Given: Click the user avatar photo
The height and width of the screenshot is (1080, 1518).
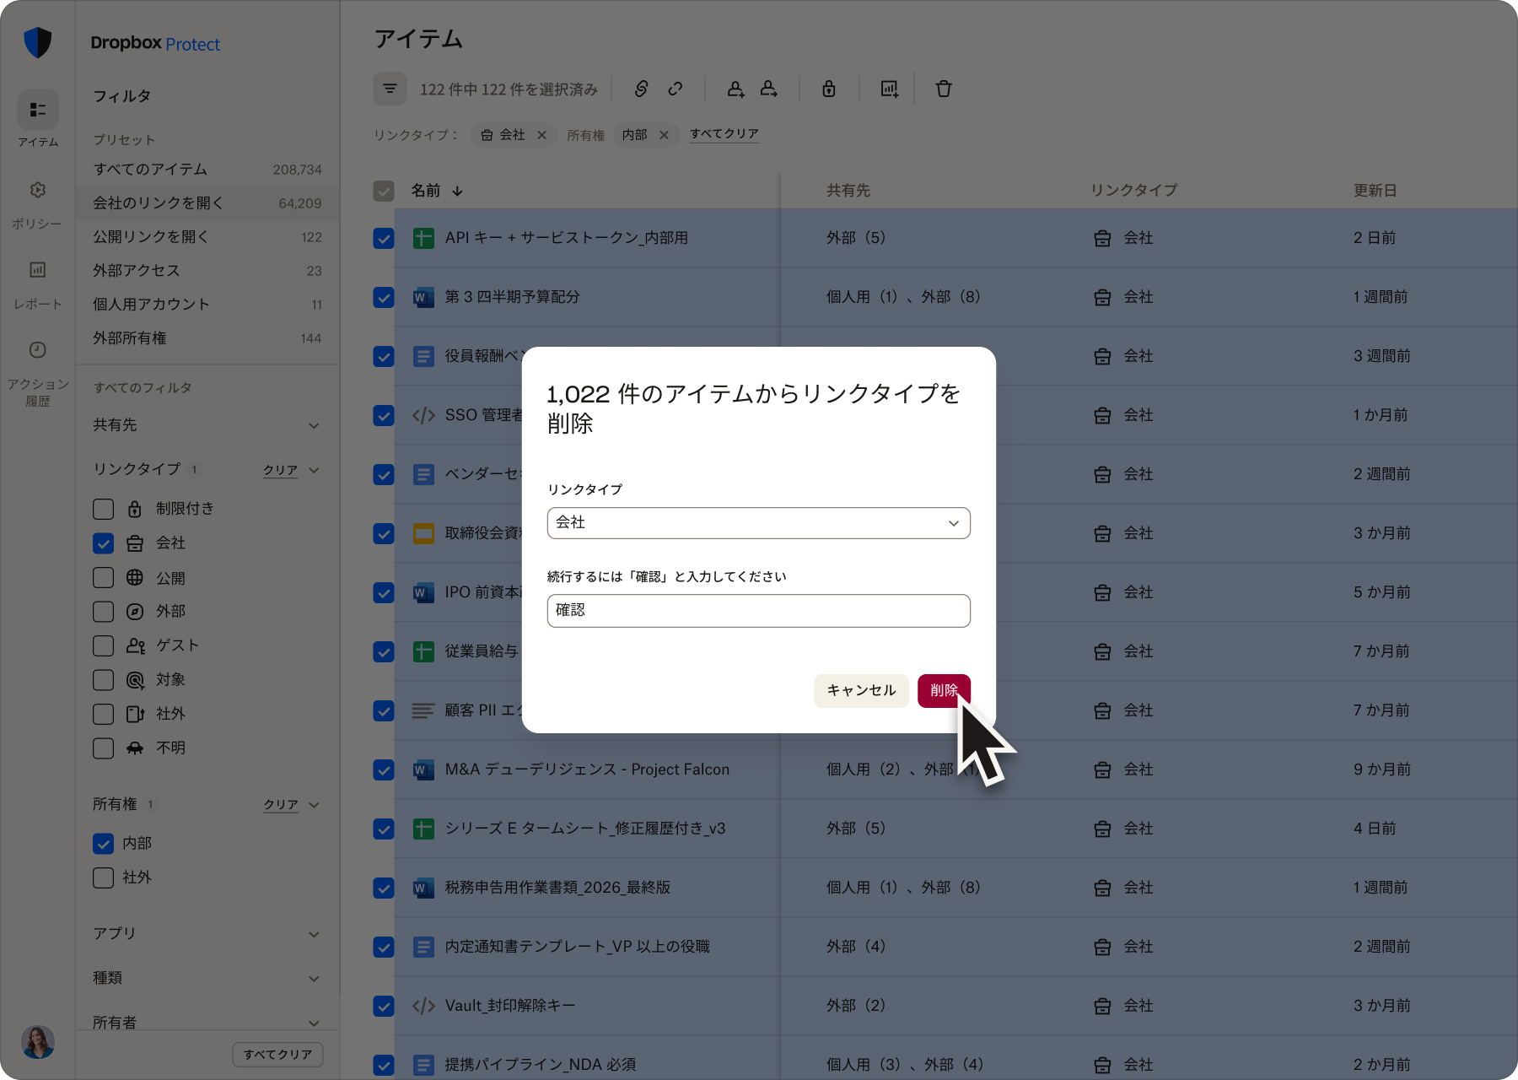Looking at the screenshot, I should tap(38, 1042).
